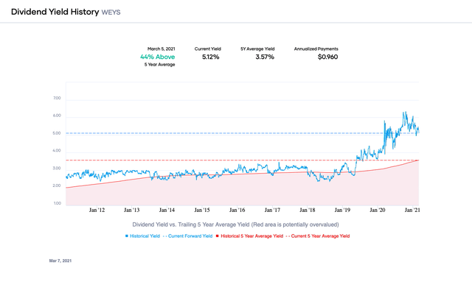Click the Mar 7, 2021 date stamp
Screen dimensions: 472x290
(60, 261)
